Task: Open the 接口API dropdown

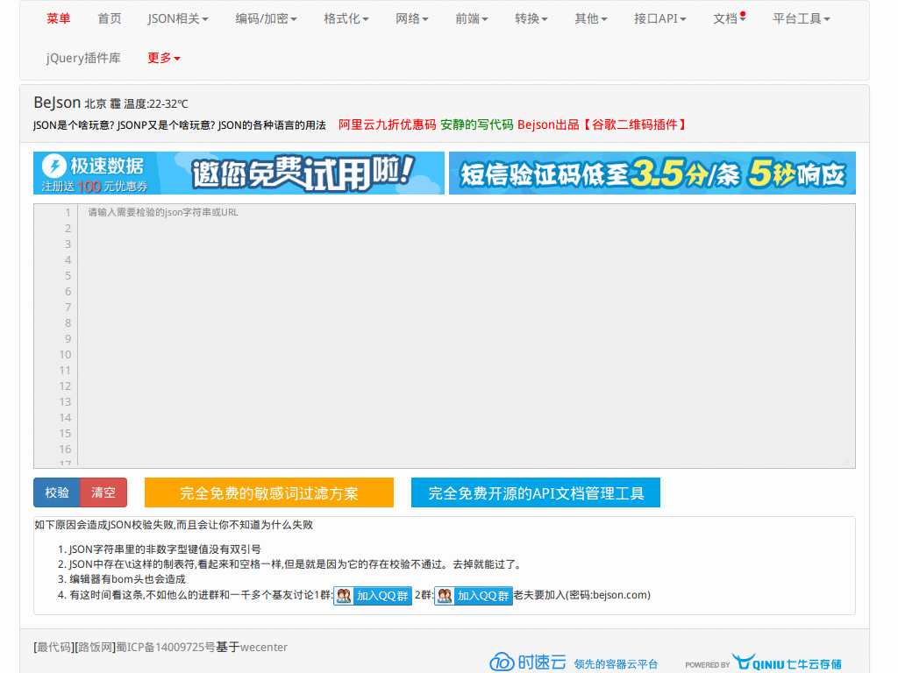Action: [x=659, y=19]
